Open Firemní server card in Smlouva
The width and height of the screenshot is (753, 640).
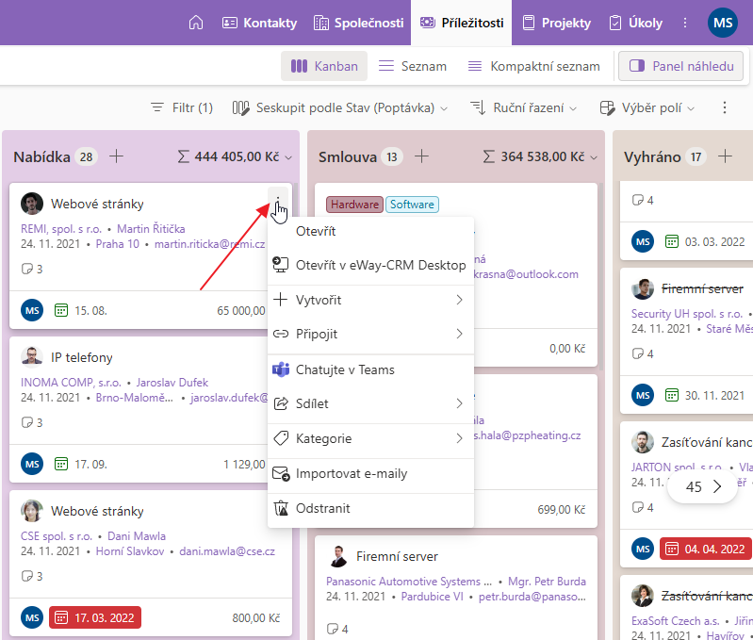[397, 556]
